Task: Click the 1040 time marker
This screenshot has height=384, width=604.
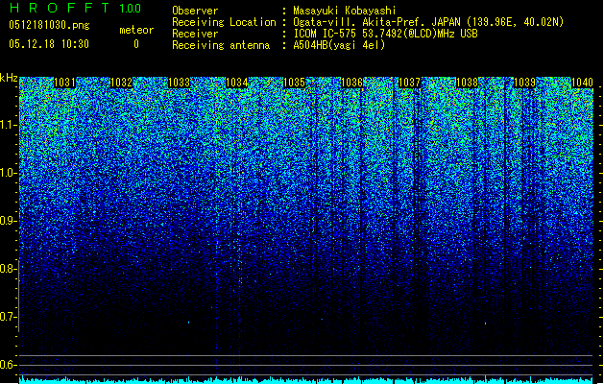Action: pyautogui.click(x=582, y=83)
